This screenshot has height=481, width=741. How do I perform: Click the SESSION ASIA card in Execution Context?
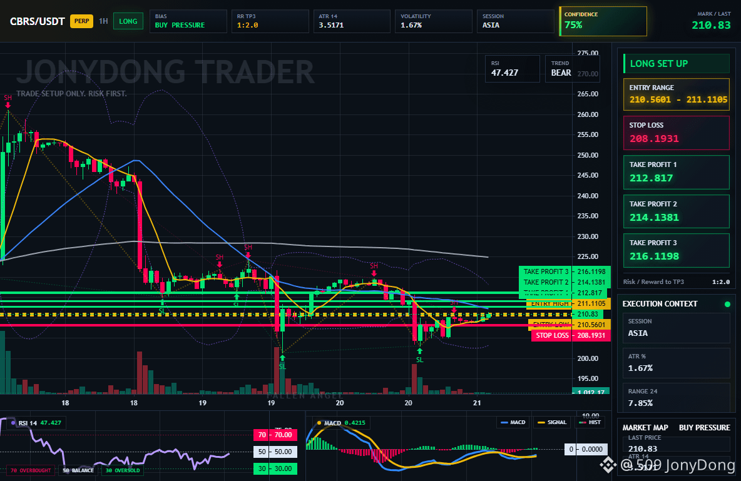tap(677, 327)
